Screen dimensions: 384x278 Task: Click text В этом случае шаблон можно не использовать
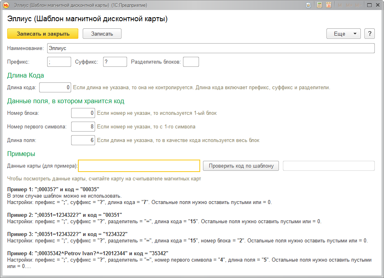64,196
